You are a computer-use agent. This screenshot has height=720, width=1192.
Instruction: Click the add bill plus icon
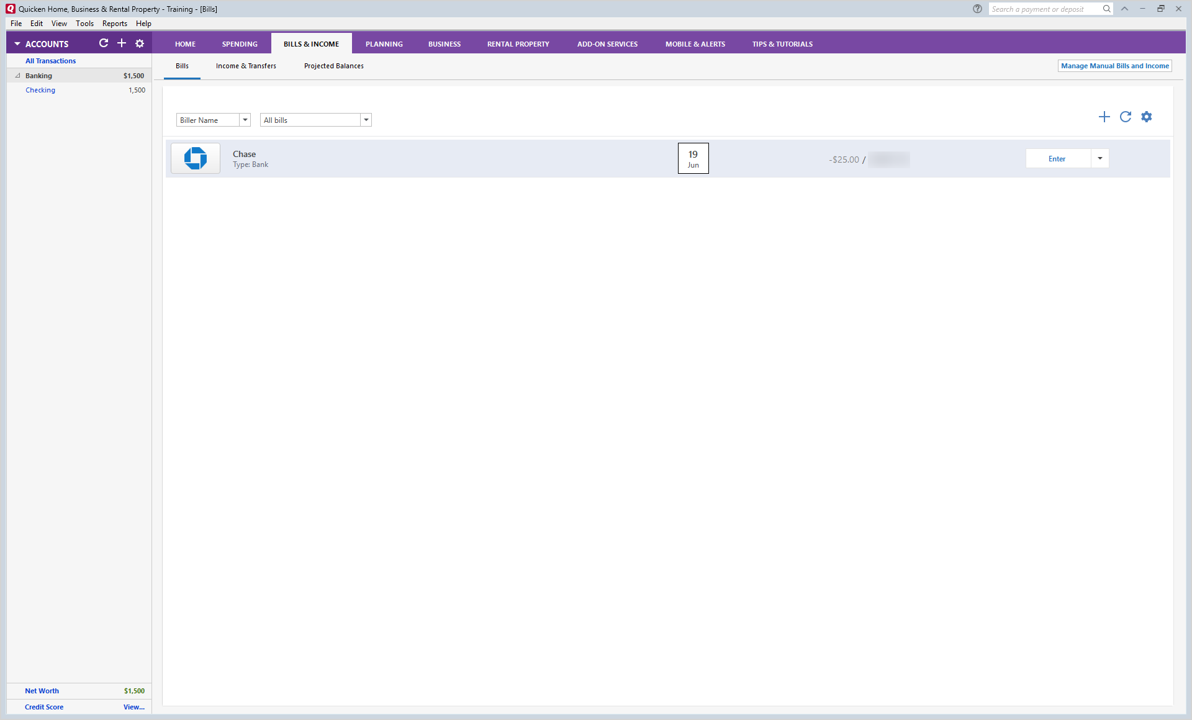[x=1104, y=117]
